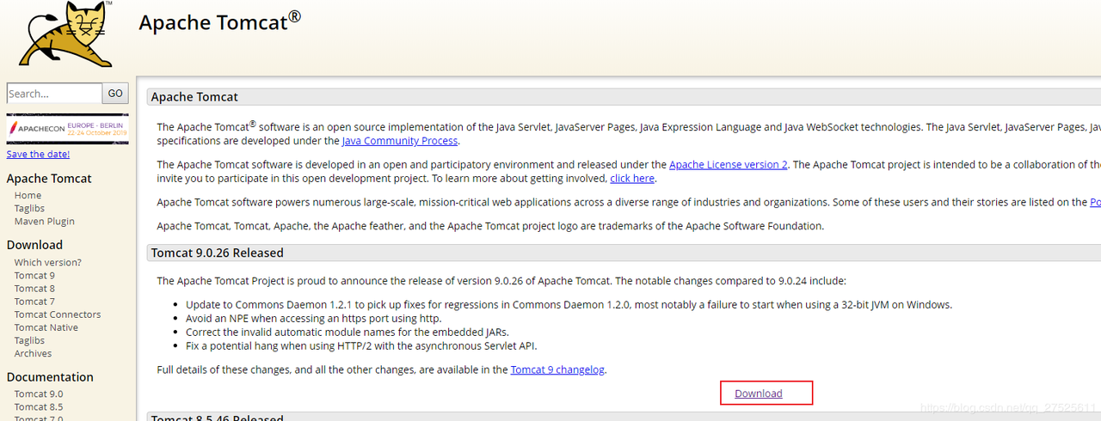The height and width of the screenshot is (421, 1101).
Task: Click the Download link for Tomcat 9.0.26
Action: tap(759, 394)
